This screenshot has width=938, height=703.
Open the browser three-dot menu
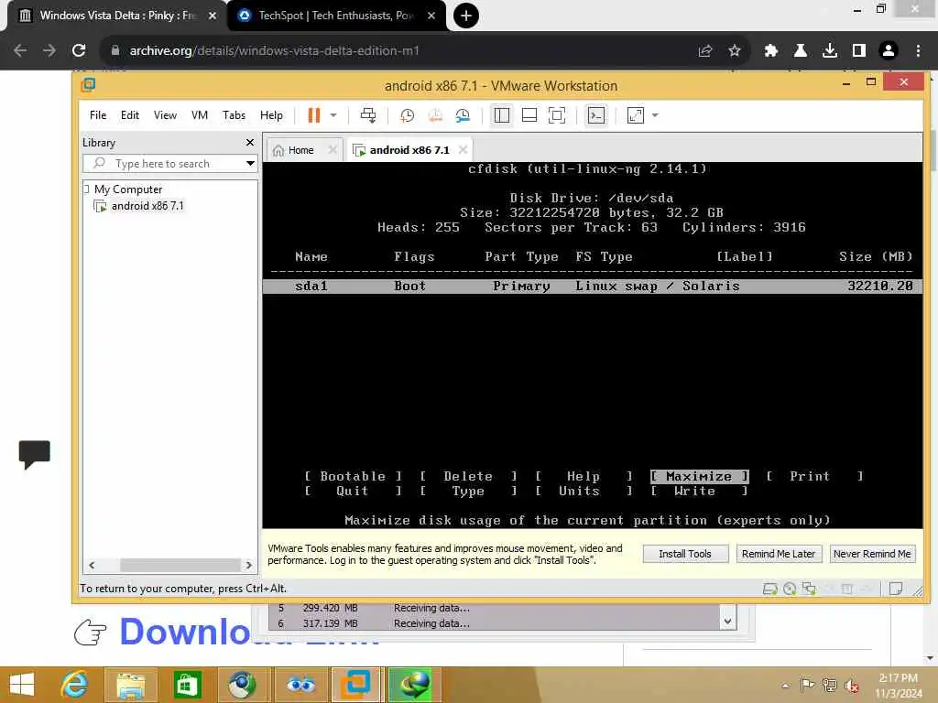918,51
